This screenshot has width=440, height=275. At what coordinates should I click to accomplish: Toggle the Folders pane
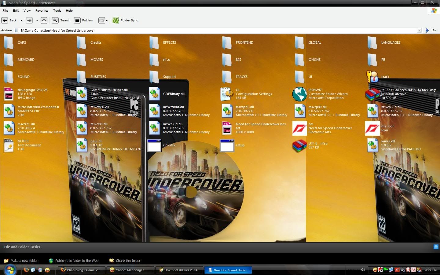point(83,20)
